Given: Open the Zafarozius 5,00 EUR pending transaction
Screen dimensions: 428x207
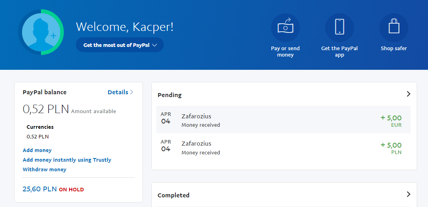Looking at the screenshot, I should (x=283, y=120).
